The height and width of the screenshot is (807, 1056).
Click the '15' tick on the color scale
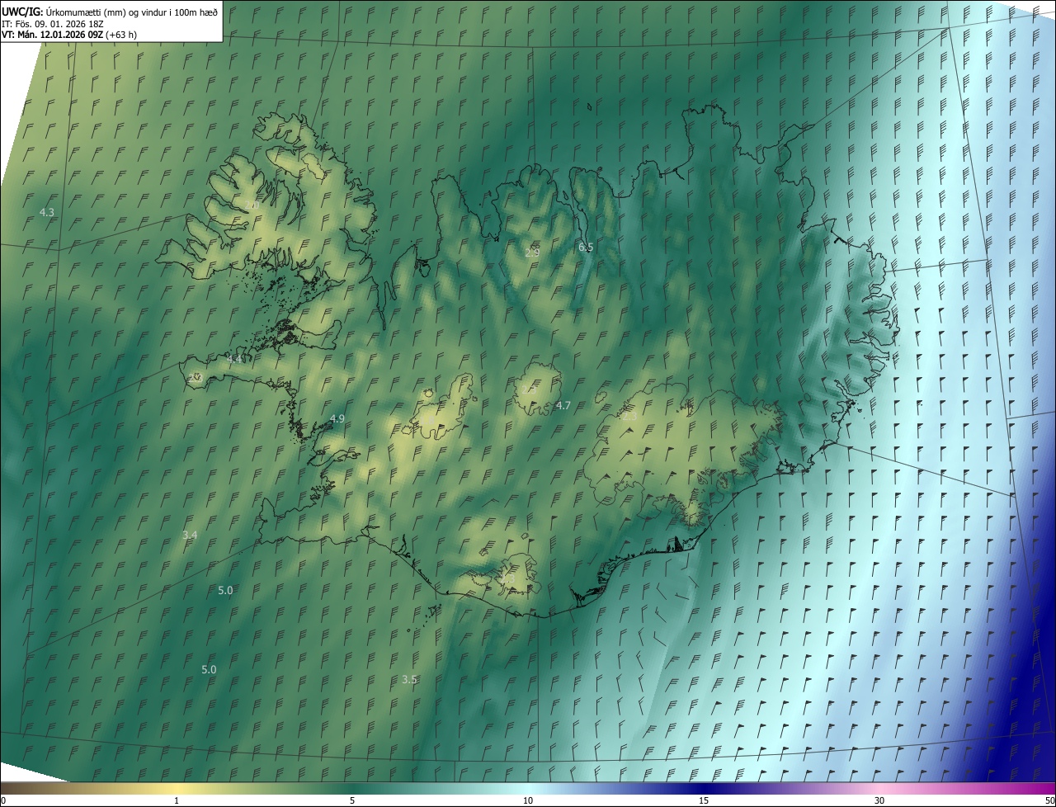pyautogui.click(x=704, y=801)
